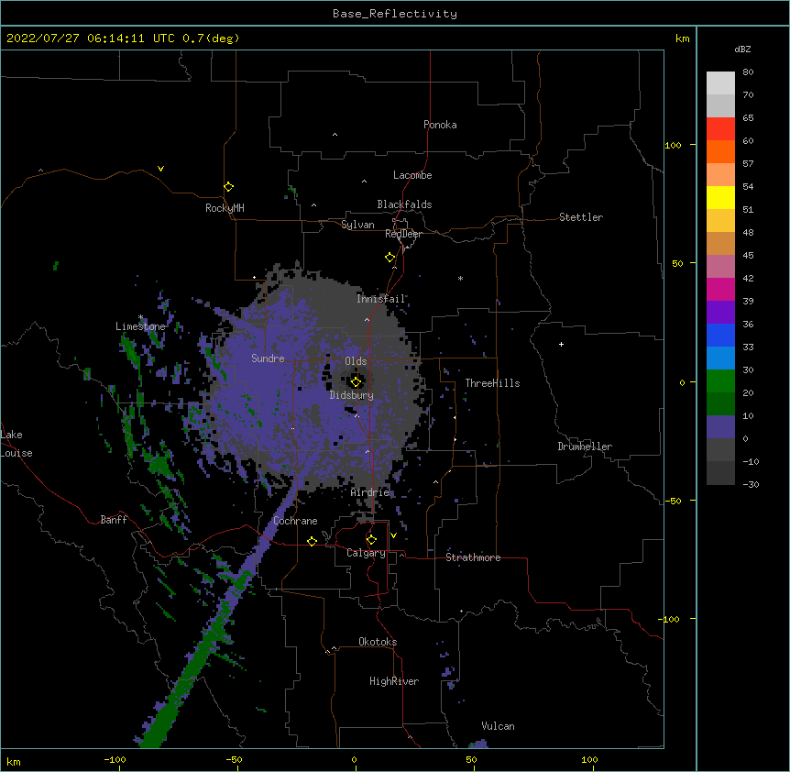
Task: Click the Cochrane city label
Action: (295, 521)
